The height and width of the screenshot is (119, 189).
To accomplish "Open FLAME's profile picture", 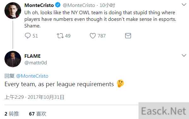I will [x=13, y=59].
